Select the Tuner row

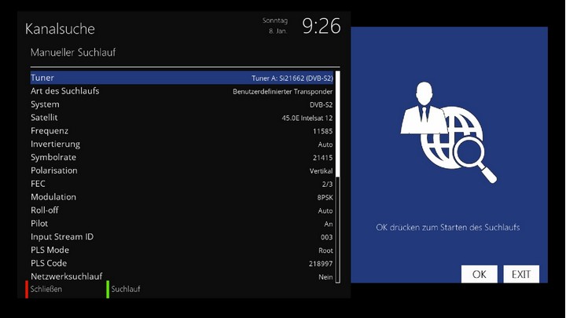pos(182,78)
